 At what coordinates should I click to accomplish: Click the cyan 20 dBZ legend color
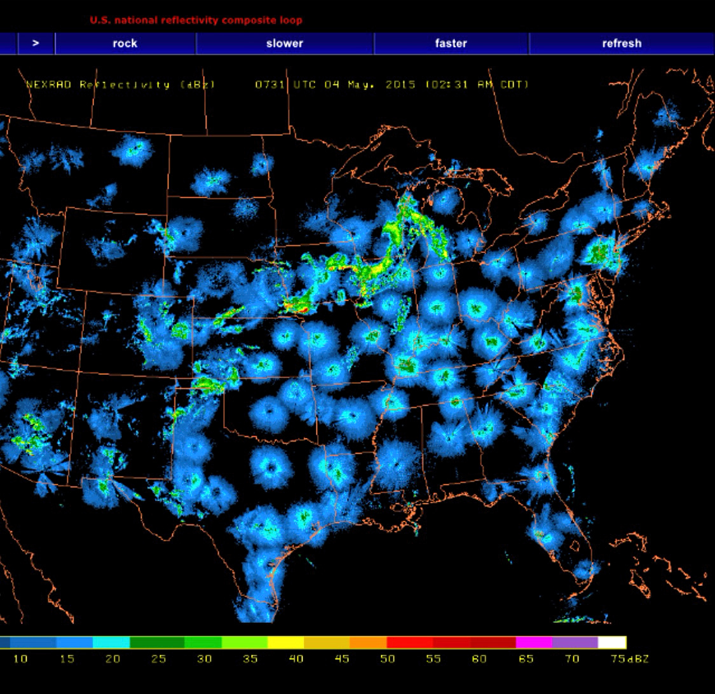[111, 642]
